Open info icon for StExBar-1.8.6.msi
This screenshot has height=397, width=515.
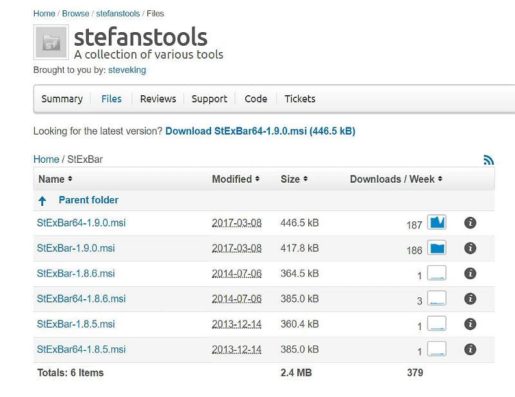[470, 273]
